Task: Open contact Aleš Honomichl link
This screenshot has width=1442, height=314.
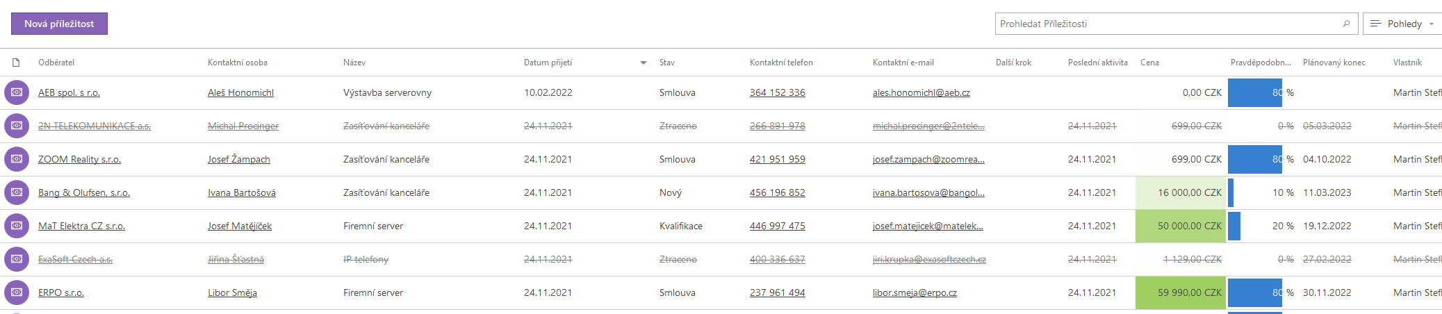Action: [240, 92]
